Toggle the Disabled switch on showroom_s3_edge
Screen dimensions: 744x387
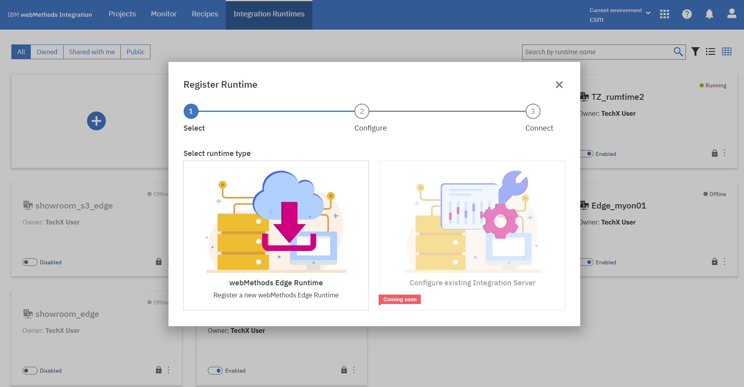click(30, 262)
